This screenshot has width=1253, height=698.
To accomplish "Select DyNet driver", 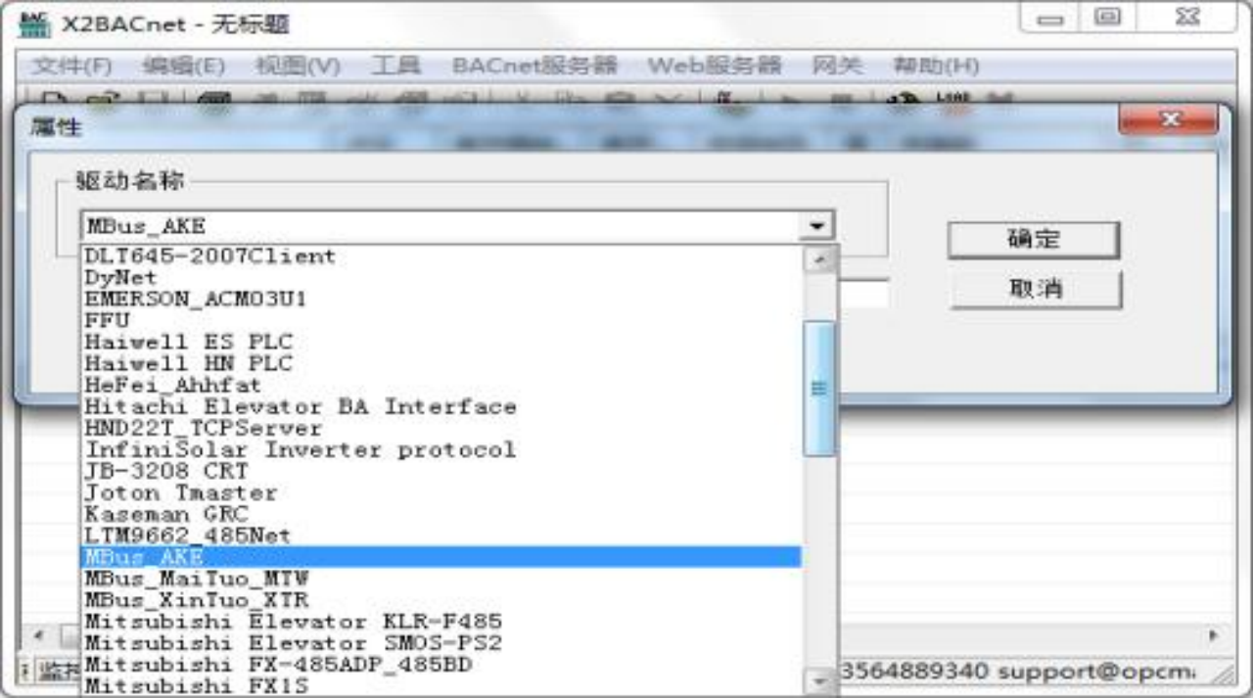I will tap(441, 278).
